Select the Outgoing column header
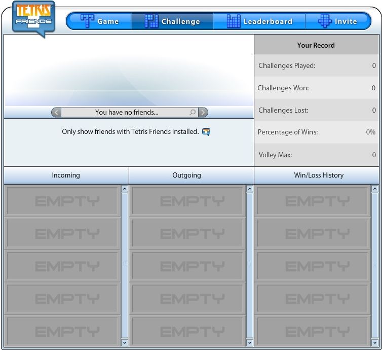The height and width of the screenshot is (350, 382). pos(192,176)
